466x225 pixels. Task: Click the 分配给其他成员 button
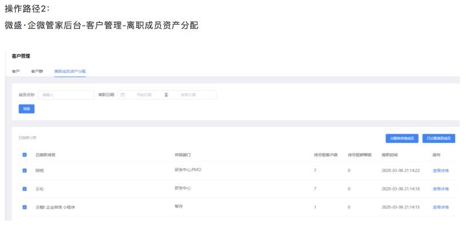click(x=402, y=138)
